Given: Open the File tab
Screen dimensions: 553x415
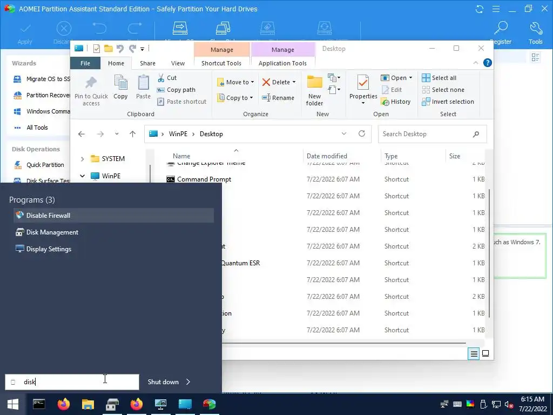Looking at the screenshot, I should click(85, 63).
